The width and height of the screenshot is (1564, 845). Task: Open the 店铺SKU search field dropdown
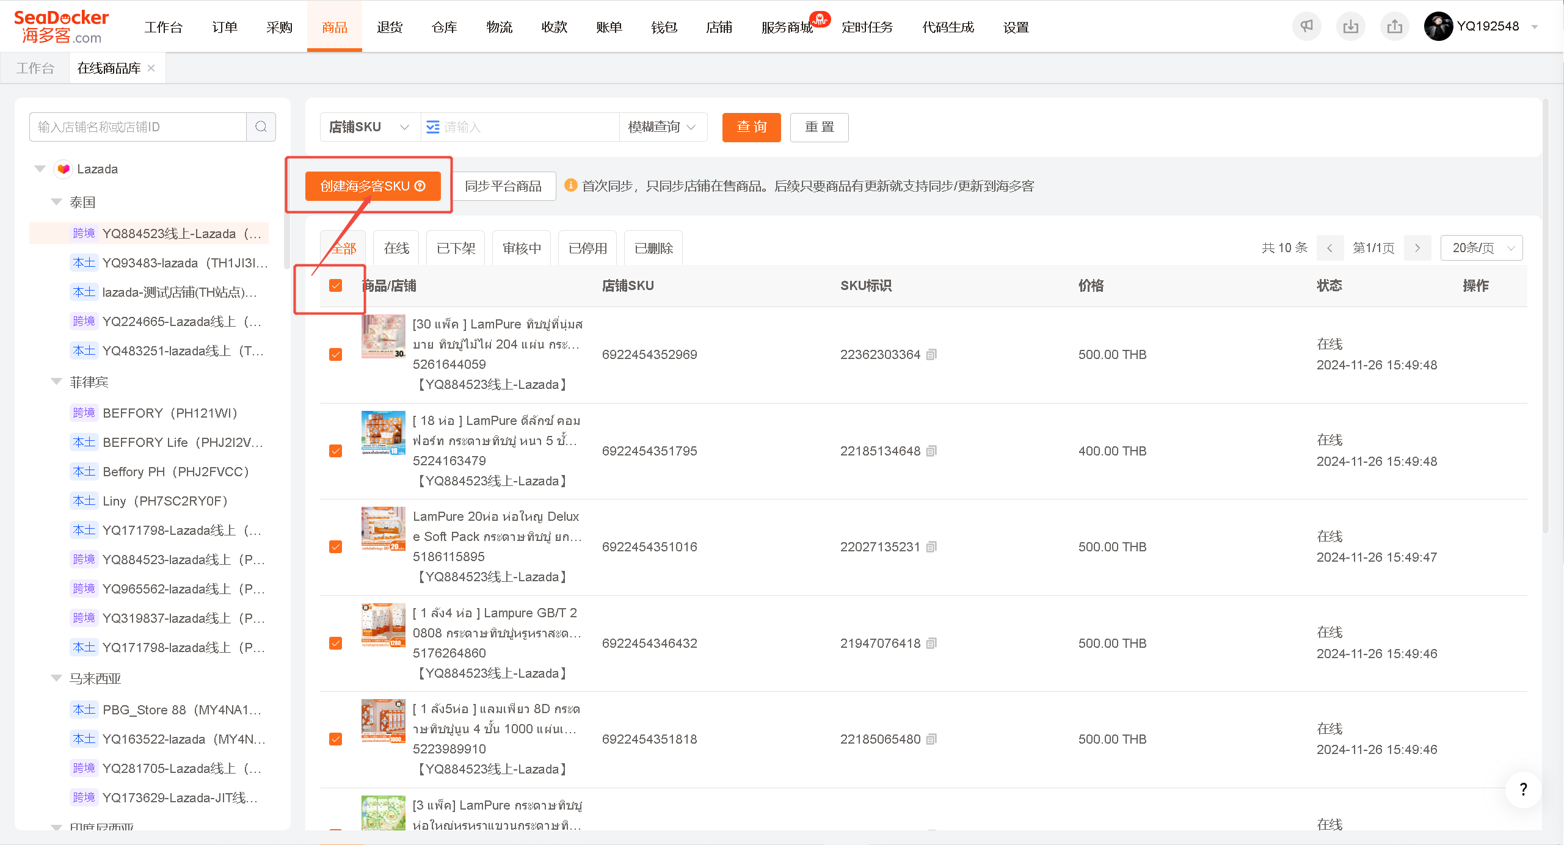(x=370, y=127)
